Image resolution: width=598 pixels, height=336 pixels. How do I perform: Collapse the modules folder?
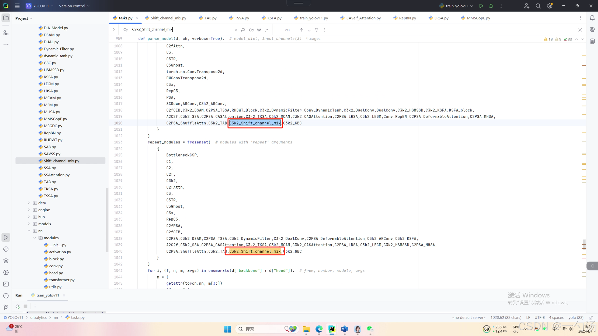tap(35, 238)
